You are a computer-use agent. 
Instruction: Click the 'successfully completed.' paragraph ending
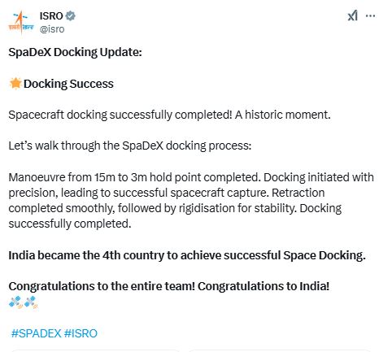point(70,224)
